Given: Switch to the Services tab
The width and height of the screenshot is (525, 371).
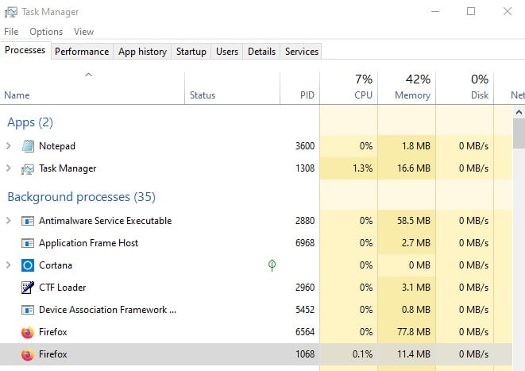Looking at the screenshot, I should click(x=301, y=52).
